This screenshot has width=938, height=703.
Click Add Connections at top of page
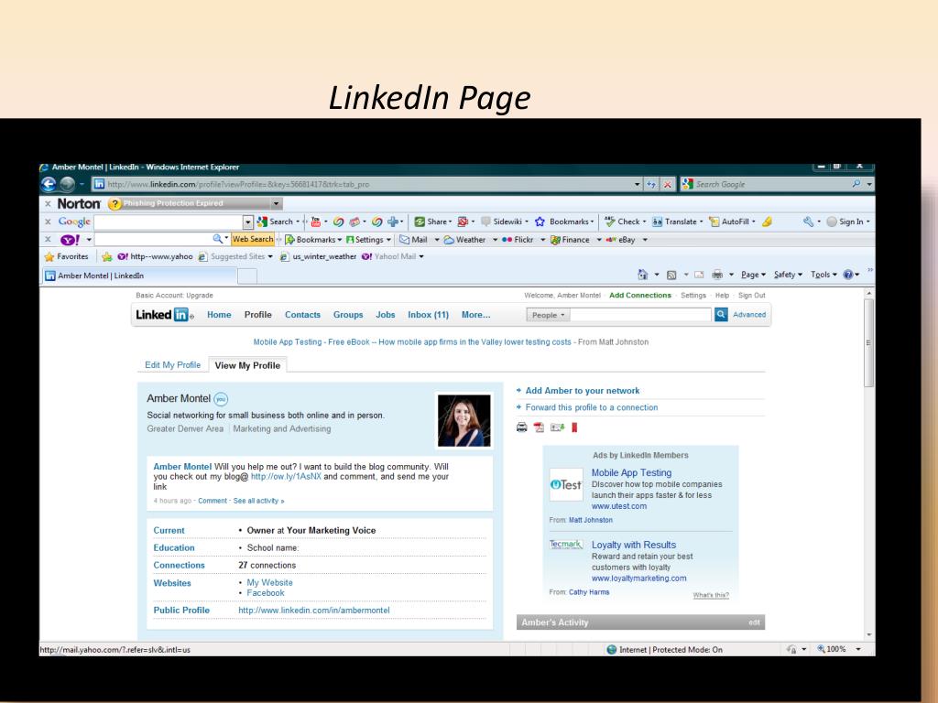[x=640, y=296]
